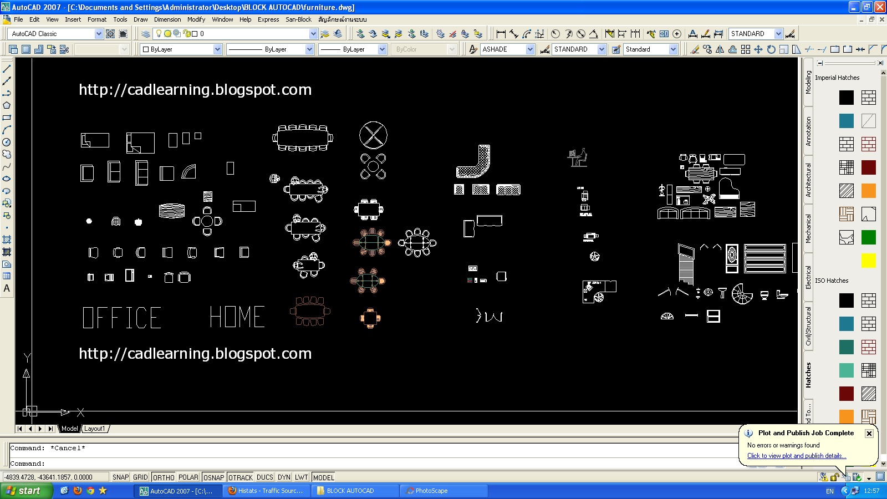Open the Windows Start menu
The width and height of the screenshot is (887, 499).
point(27,491)
